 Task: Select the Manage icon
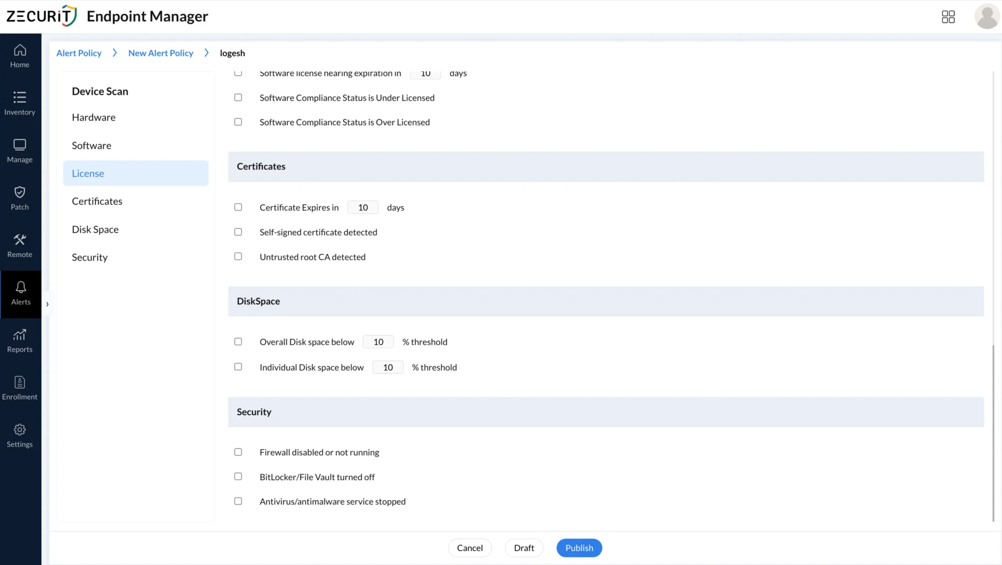coord(20,150)
